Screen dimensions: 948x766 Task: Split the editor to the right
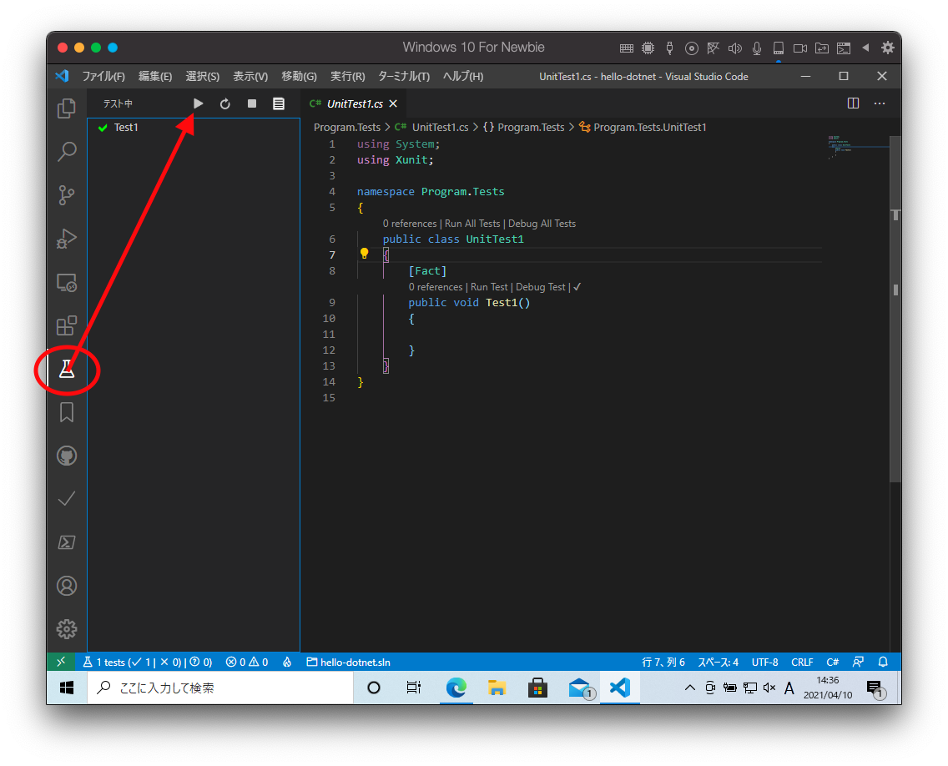pyautogui.click(x=853, y=103)
